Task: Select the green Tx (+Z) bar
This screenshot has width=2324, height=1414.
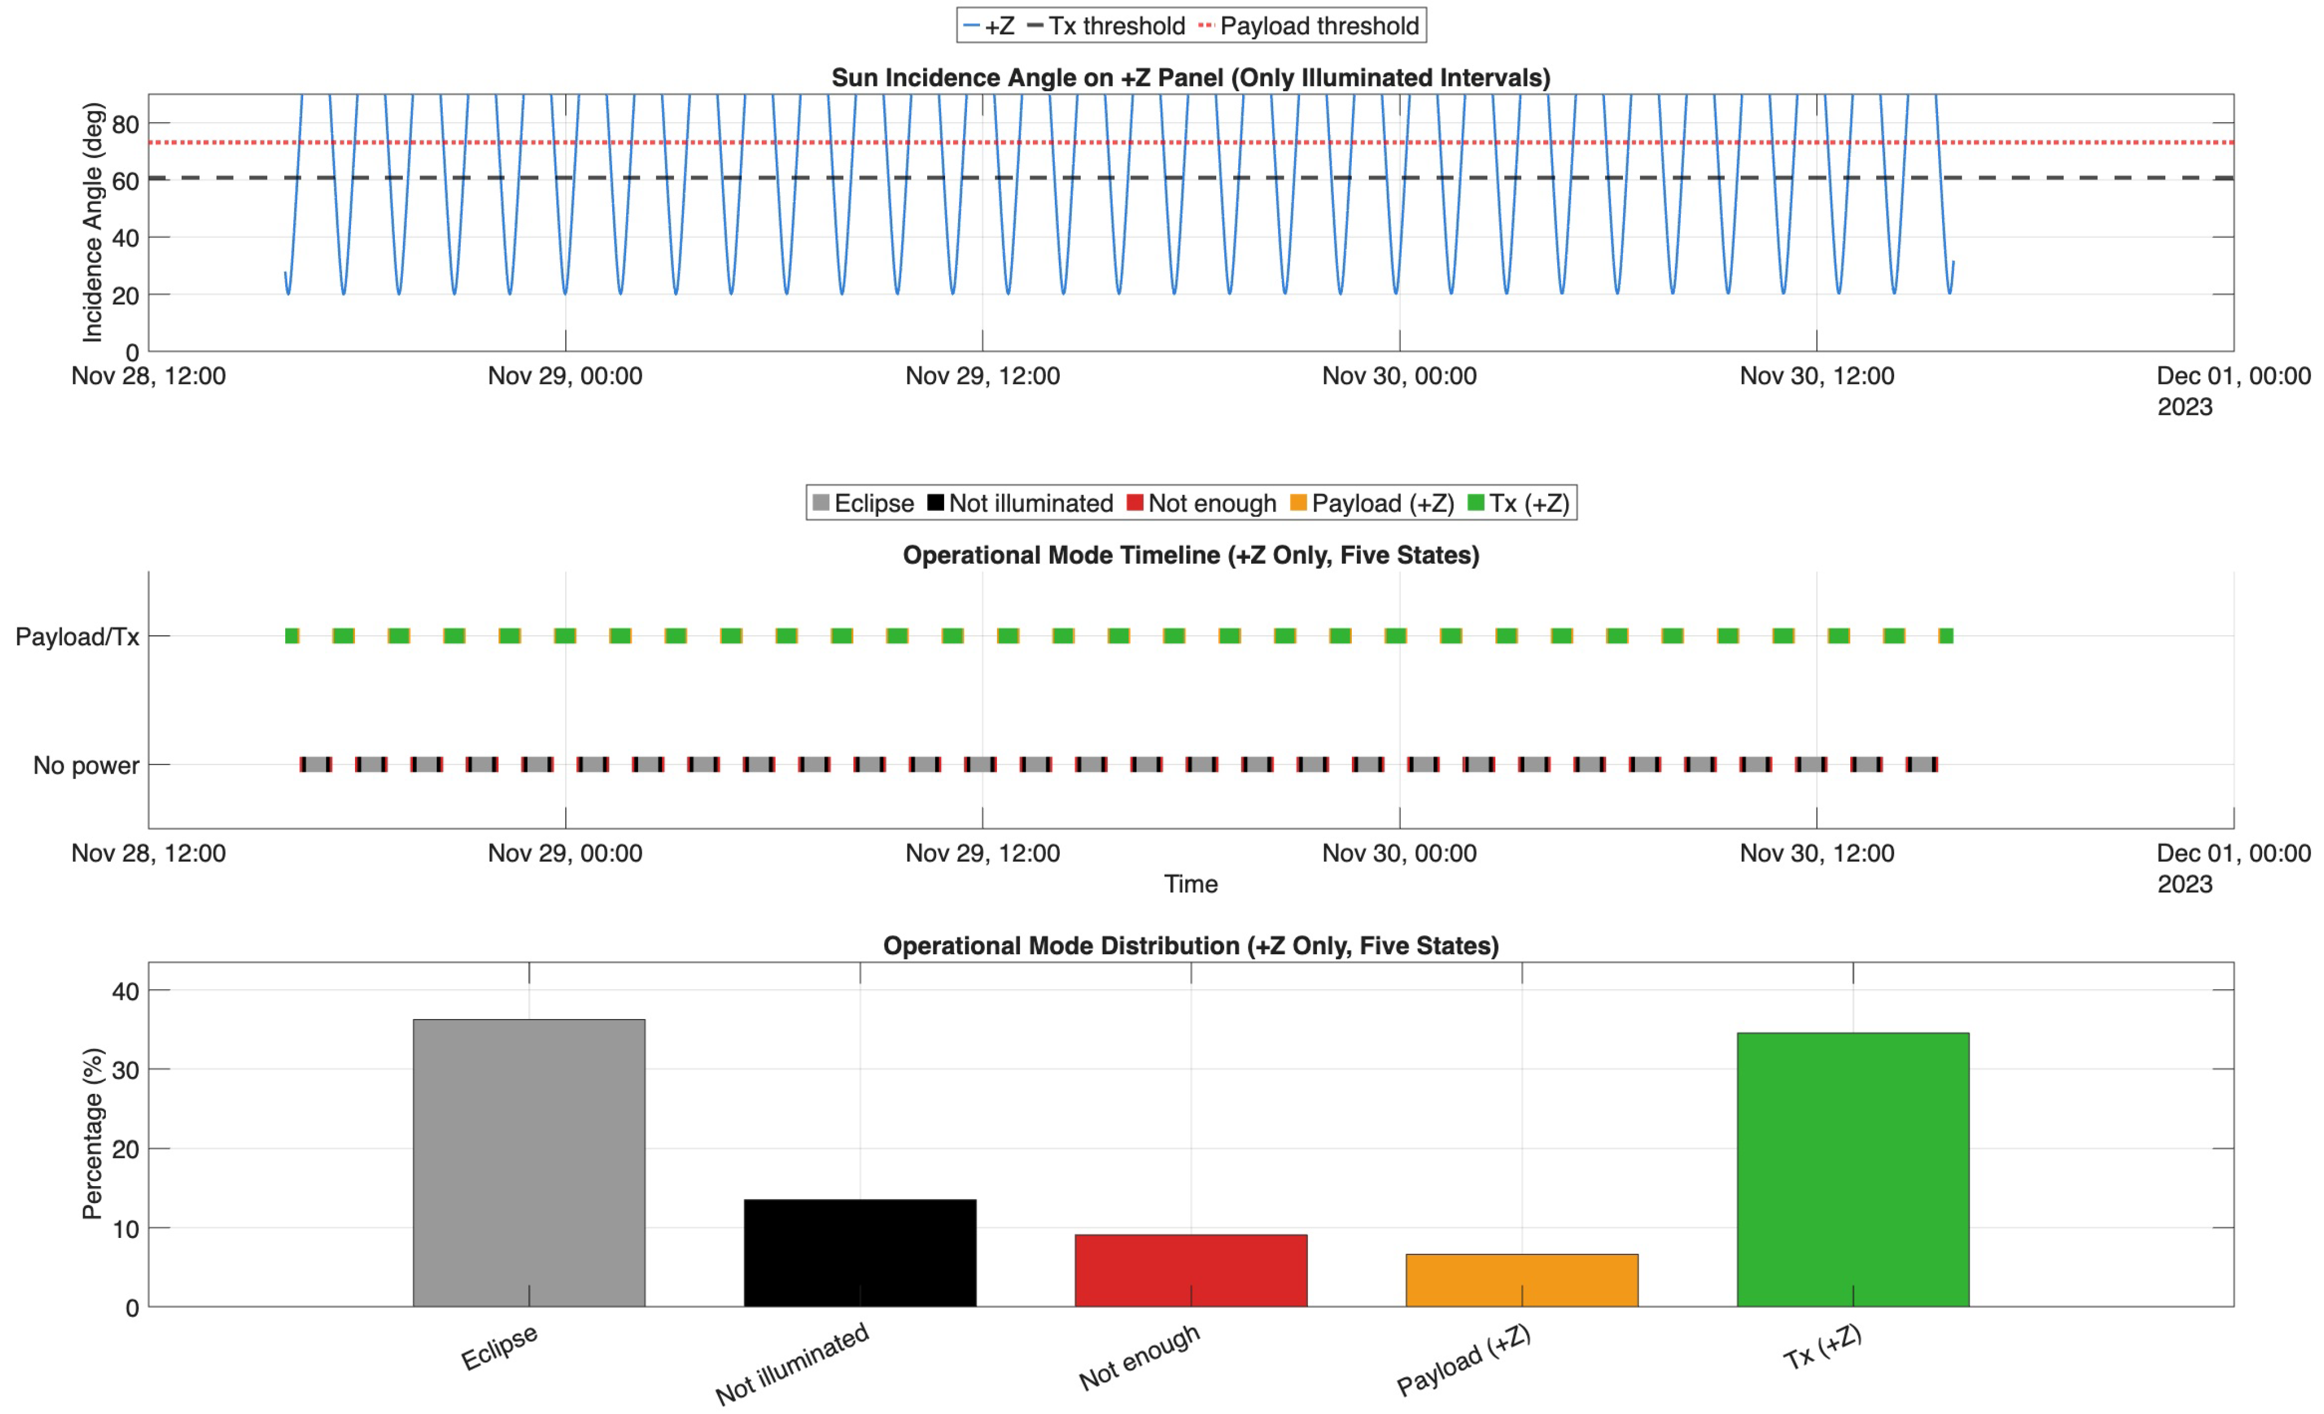Action: [1853, 1170]
